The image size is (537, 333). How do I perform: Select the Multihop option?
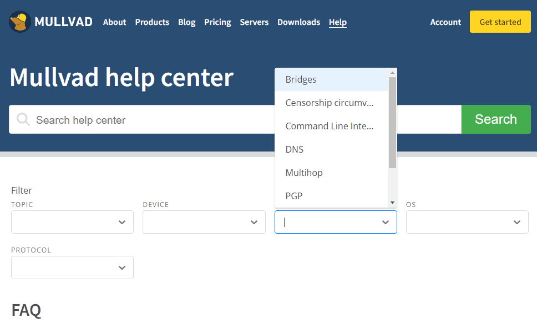(331, 173)
